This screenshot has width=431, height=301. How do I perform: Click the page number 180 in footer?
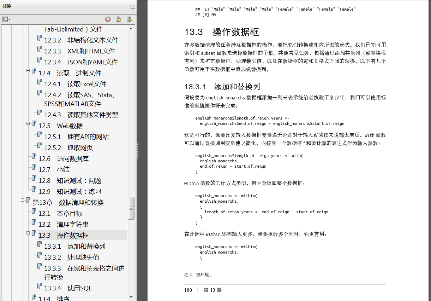coord(188,290)
